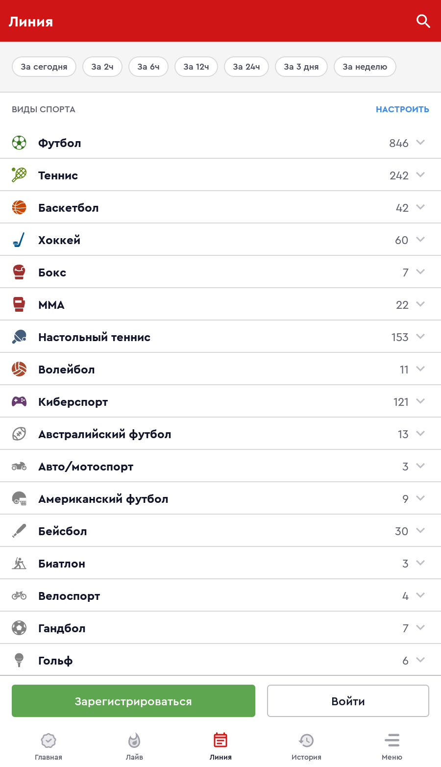Click the basketball icon

pos(19,207)
